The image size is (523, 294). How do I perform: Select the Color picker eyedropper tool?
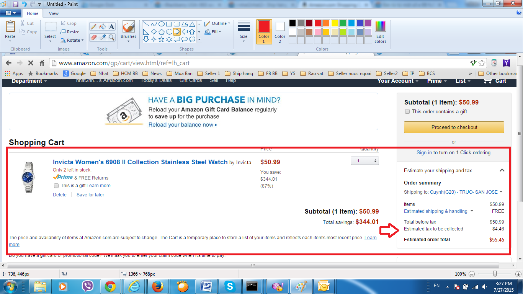pyautogui.click(x=102, y=37)
